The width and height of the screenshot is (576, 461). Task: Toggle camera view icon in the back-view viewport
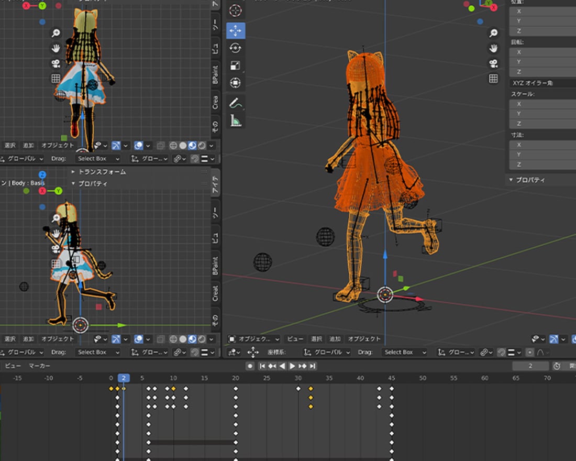(x=56, y=63)
